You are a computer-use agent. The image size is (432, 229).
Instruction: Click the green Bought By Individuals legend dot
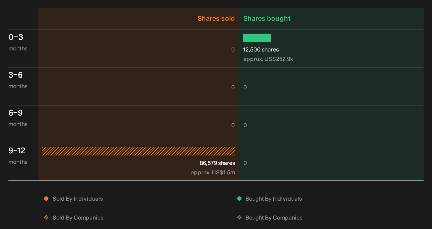(239, 199)
